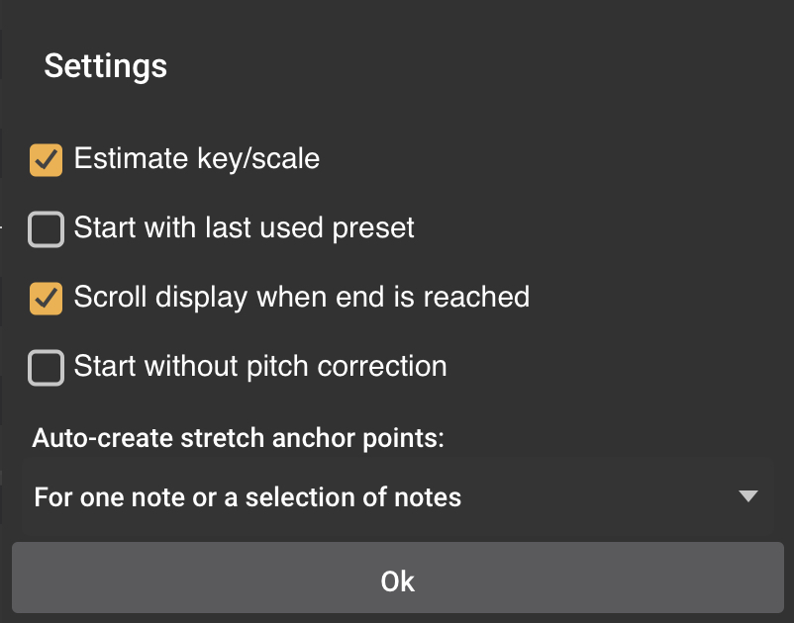Disable the Estimate key/scale checkbox
The width and height of the screenshot is (794, 623).
click(x=46, y=159)
